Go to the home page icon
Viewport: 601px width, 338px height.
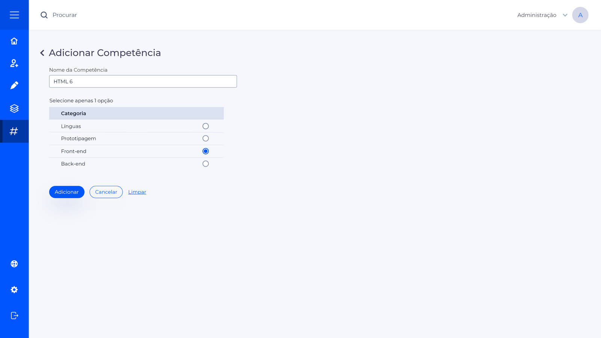coord(14,41)
